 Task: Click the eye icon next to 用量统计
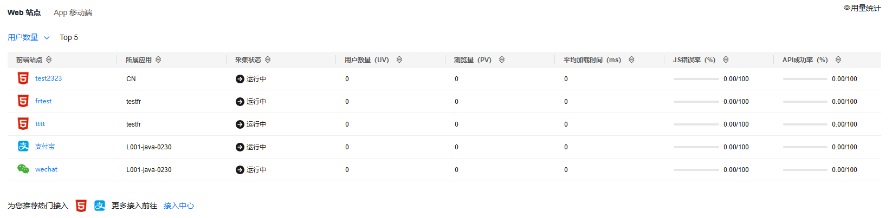point(846,8)
